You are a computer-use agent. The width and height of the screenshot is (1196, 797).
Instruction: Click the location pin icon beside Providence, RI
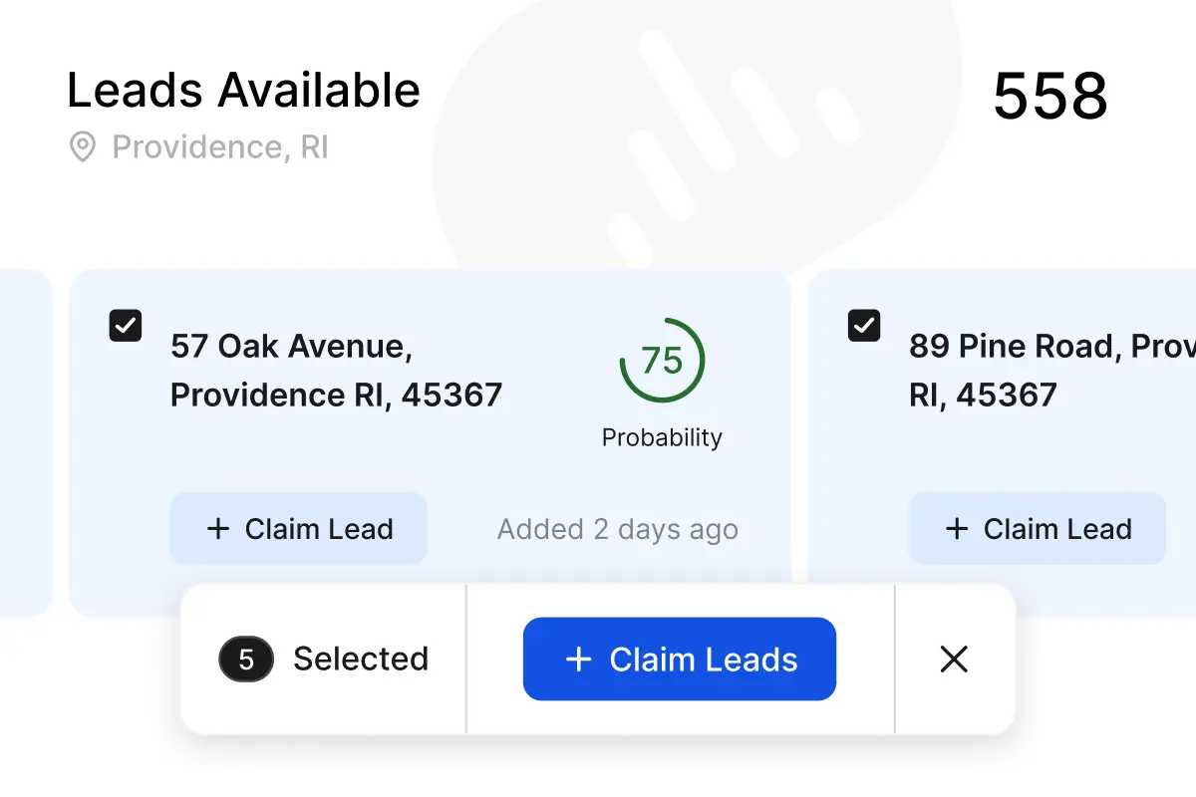click(x=84, y=146)
